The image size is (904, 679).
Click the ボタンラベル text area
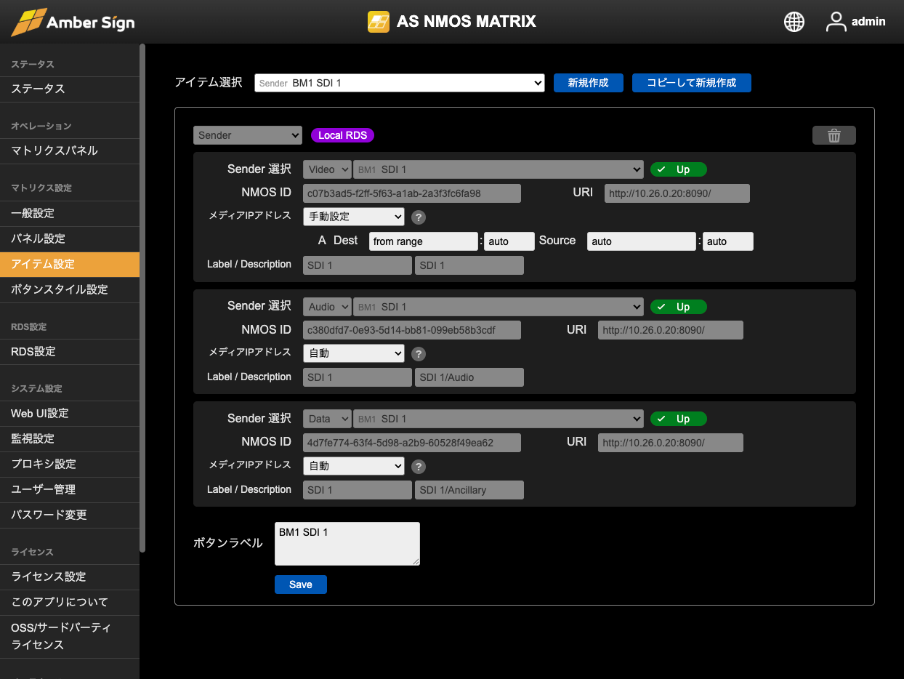(x=347, y=543)
